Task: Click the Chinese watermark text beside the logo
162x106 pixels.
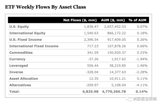Action: 145,99
